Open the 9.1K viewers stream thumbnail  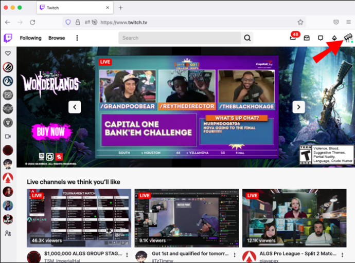click(x=187, y=218)
